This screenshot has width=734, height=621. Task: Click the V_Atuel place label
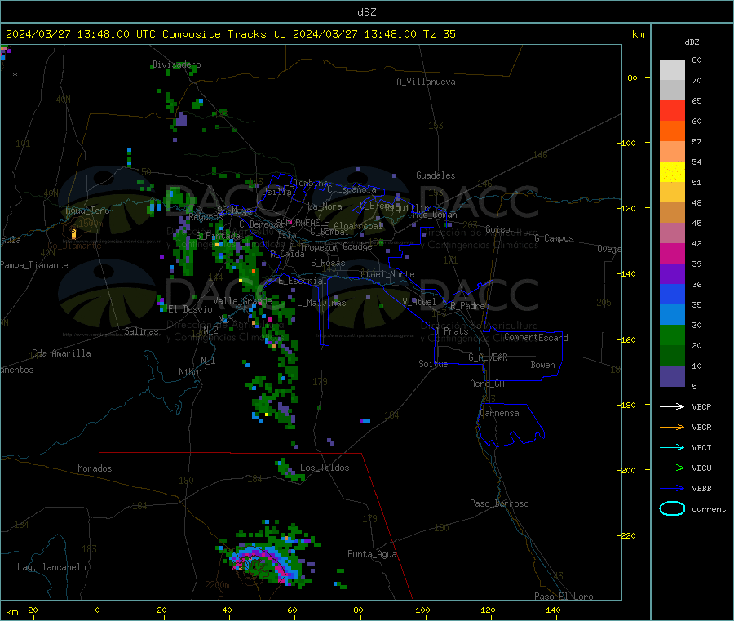(x=418, y=302)
